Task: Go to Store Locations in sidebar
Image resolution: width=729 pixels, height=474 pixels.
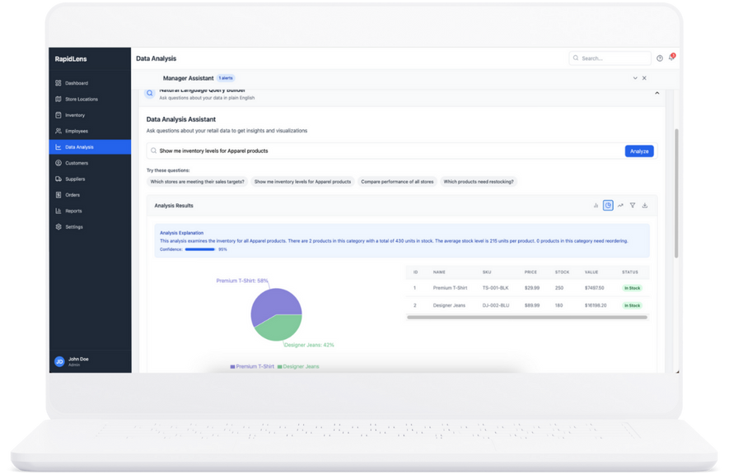Action: (x=90, y=99)
